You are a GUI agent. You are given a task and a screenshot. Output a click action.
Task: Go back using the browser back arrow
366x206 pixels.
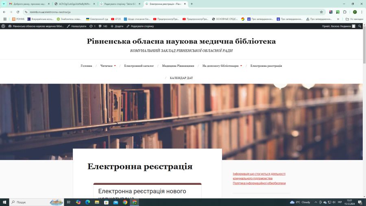[x=4, y=12]
